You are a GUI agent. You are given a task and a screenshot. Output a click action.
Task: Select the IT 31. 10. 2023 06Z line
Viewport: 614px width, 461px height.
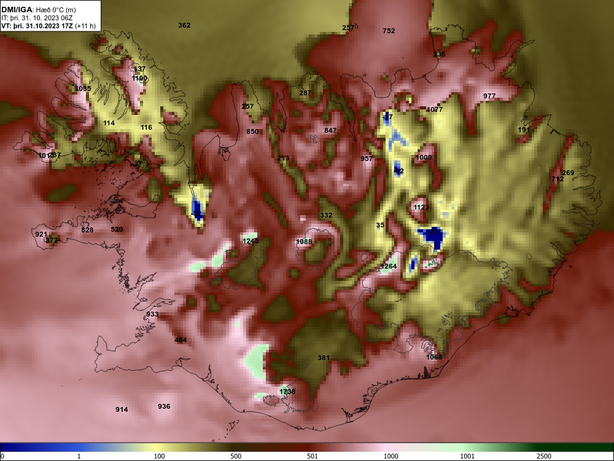coord(36,18)
